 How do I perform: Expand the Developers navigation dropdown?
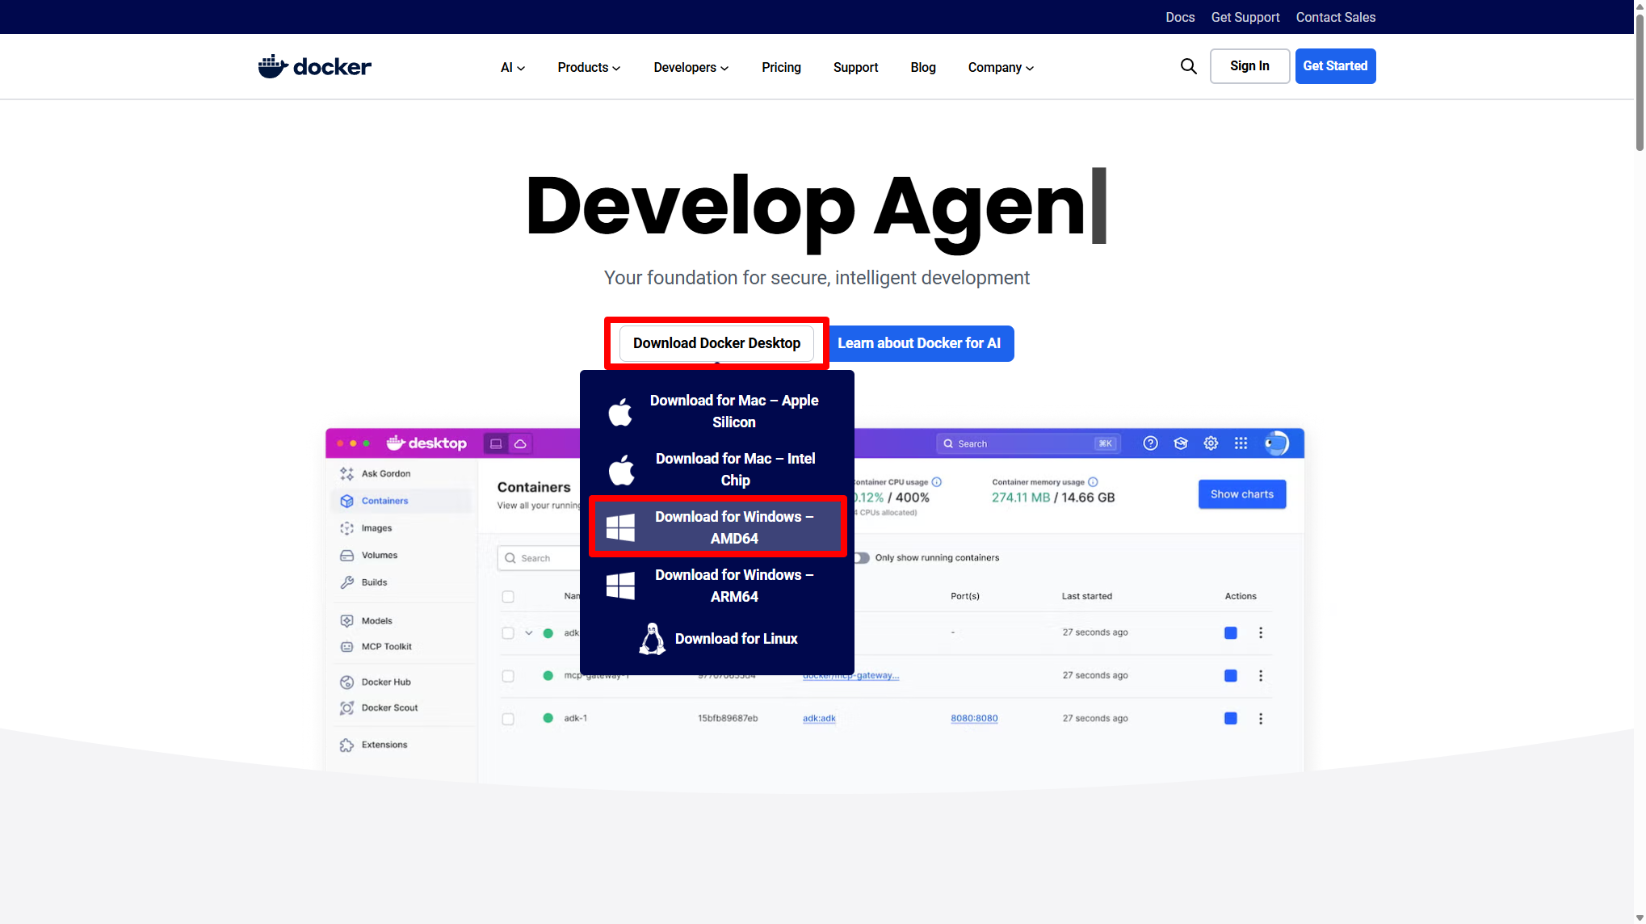[691, 68]
